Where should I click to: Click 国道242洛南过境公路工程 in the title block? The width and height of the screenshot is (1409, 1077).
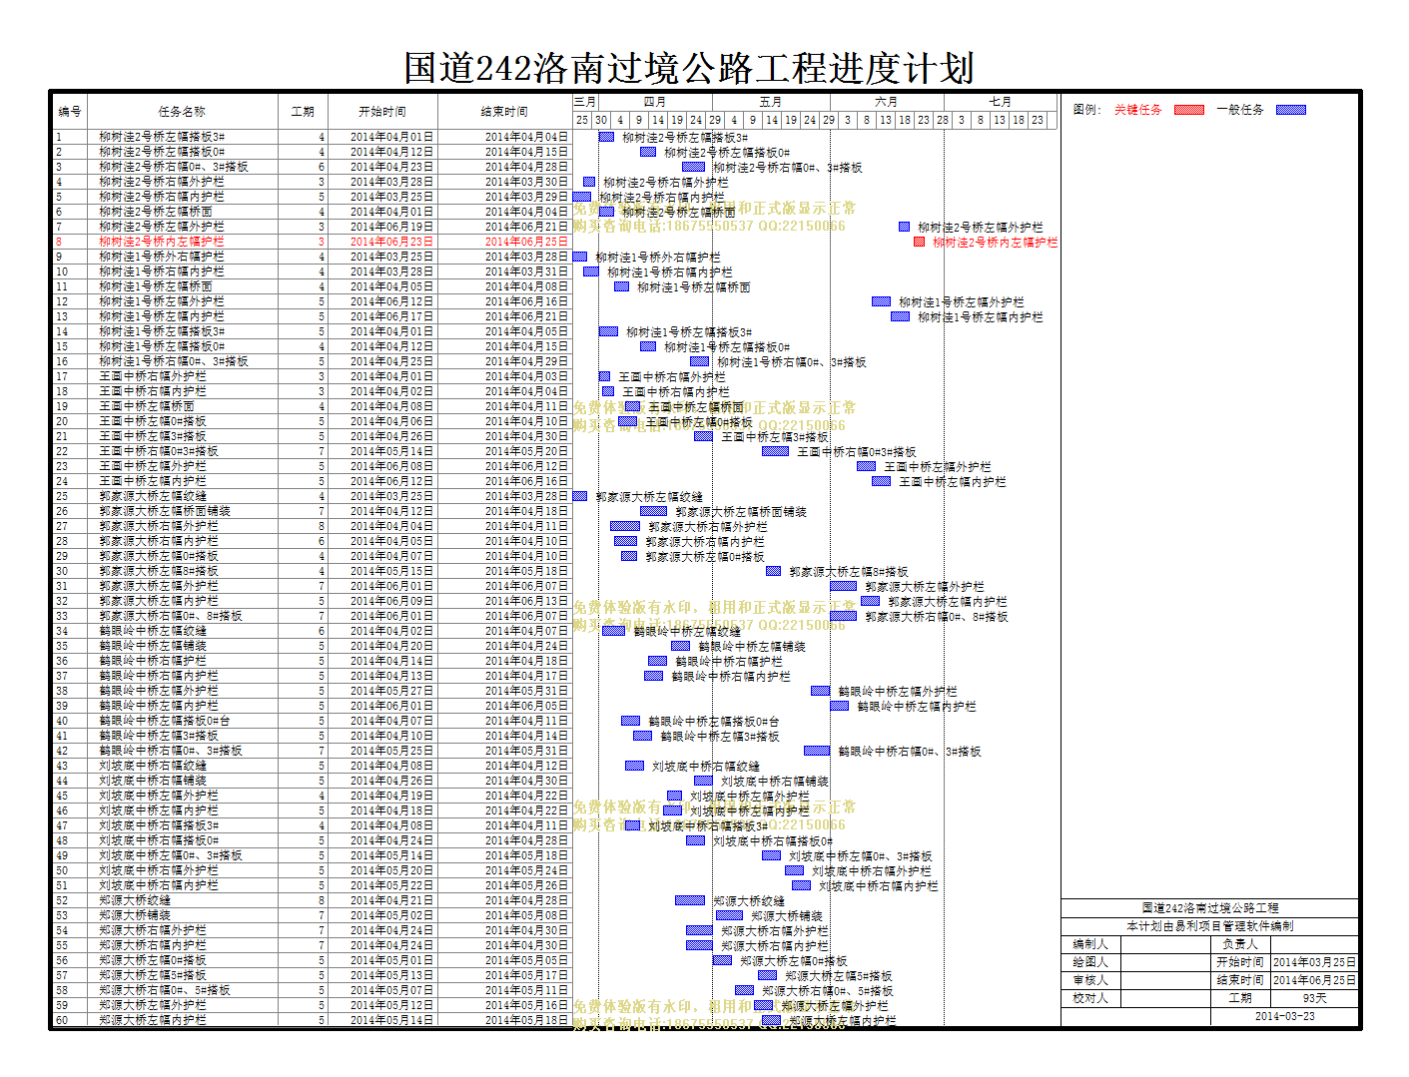1210,908
